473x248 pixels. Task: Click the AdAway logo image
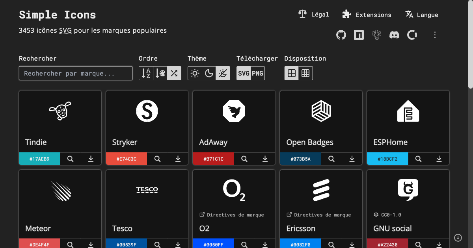[x=234, y=111]
